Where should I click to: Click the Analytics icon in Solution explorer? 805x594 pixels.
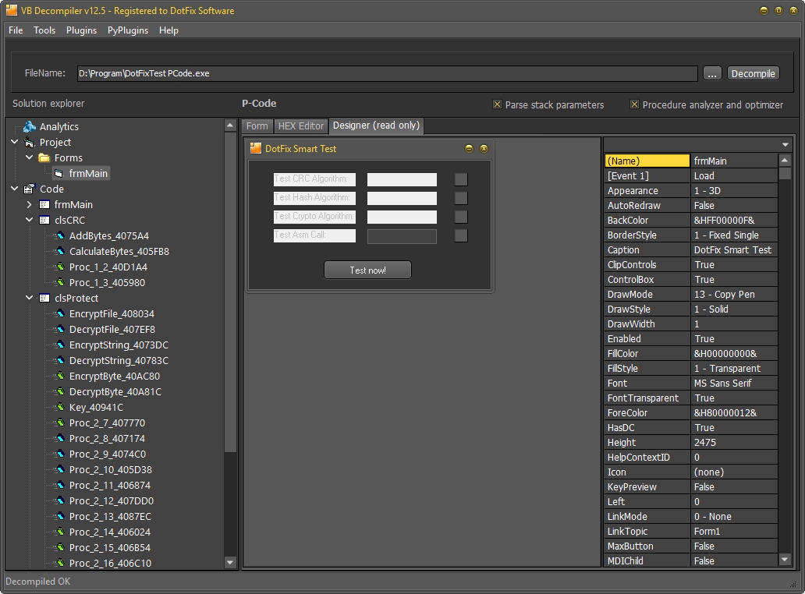point(30,126)
